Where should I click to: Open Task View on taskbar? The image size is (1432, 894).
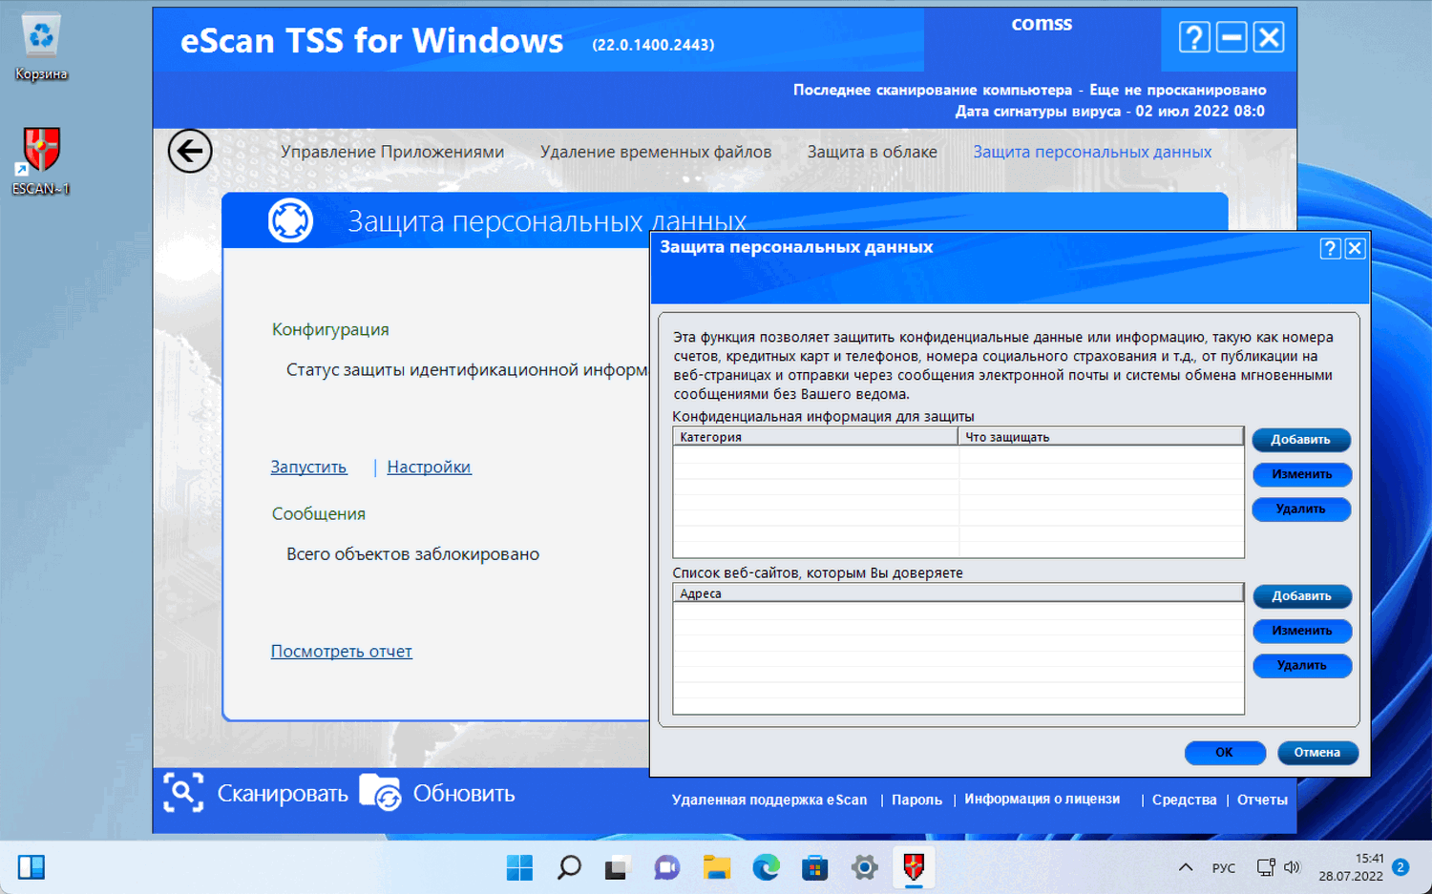pos(618,867)
